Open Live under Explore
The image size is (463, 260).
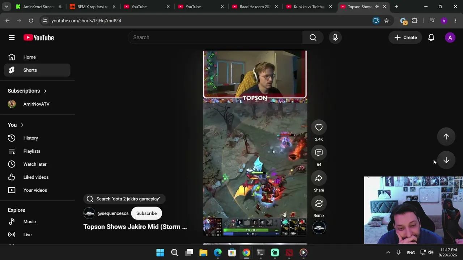(x=37, y=235)
